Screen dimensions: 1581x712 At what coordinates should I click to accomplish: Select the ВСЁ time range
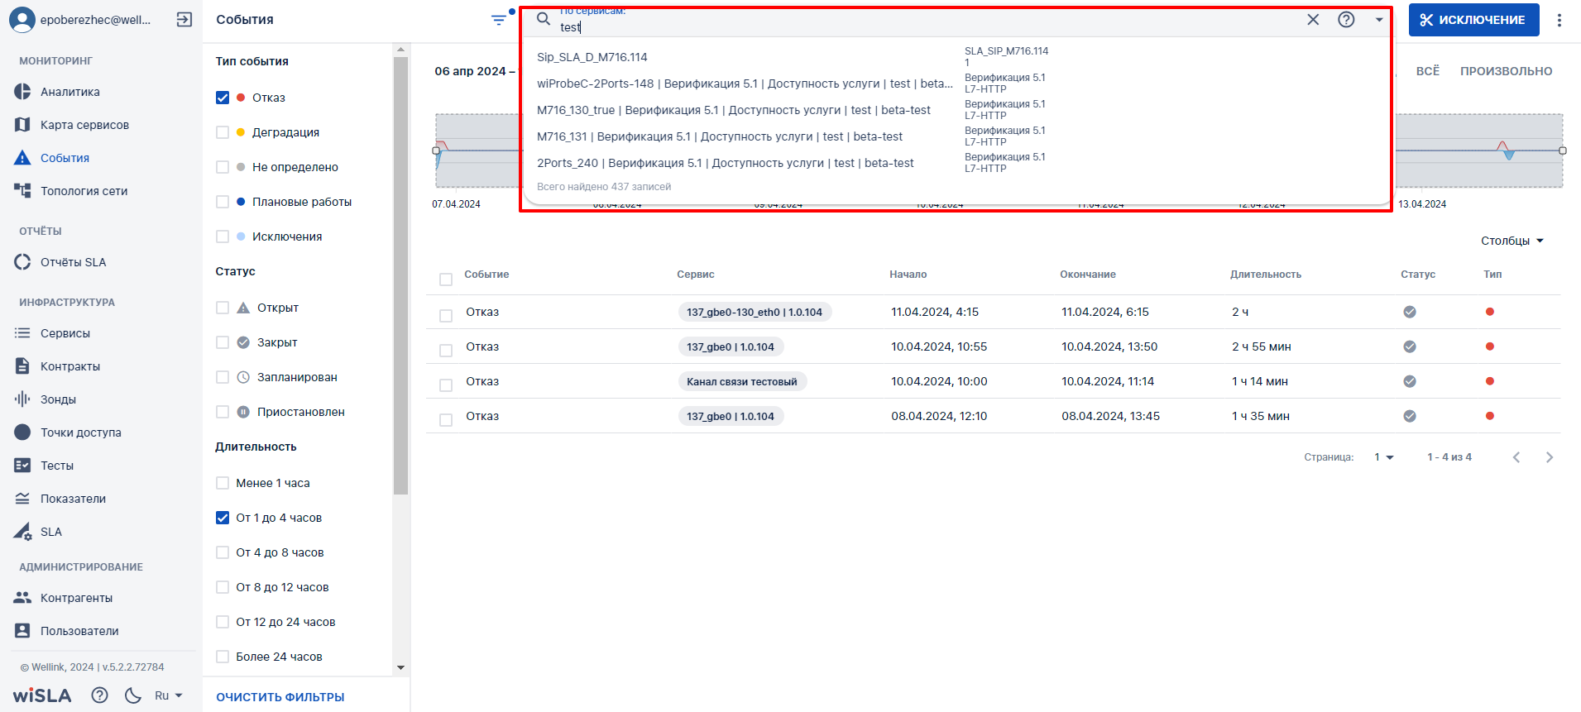pyautogui.click(x=1427, y=71)
